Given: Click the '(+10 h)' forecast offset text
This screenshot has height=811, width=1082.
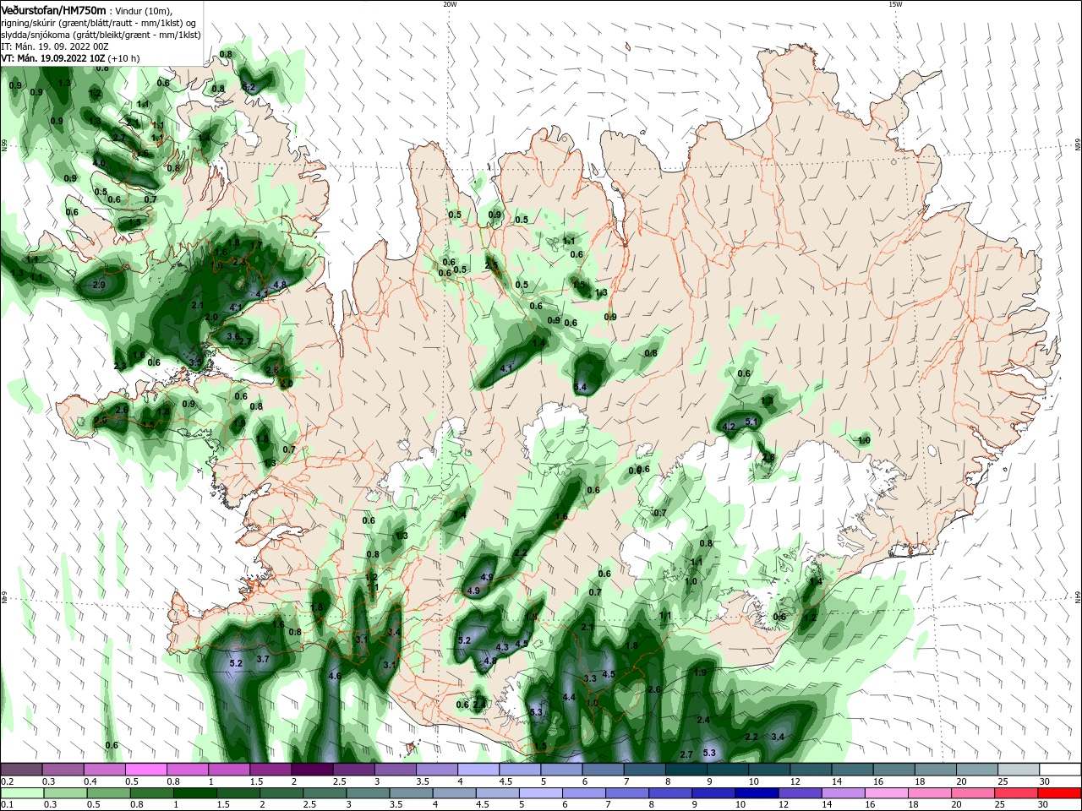Looking at the screenshot, I should (124, 58).
